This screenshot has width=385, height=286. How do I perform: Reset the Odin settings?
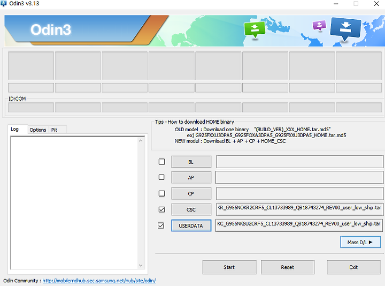288,267
